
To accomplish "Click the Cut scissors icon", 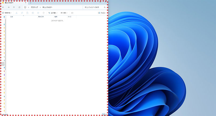I will point(16,13).
